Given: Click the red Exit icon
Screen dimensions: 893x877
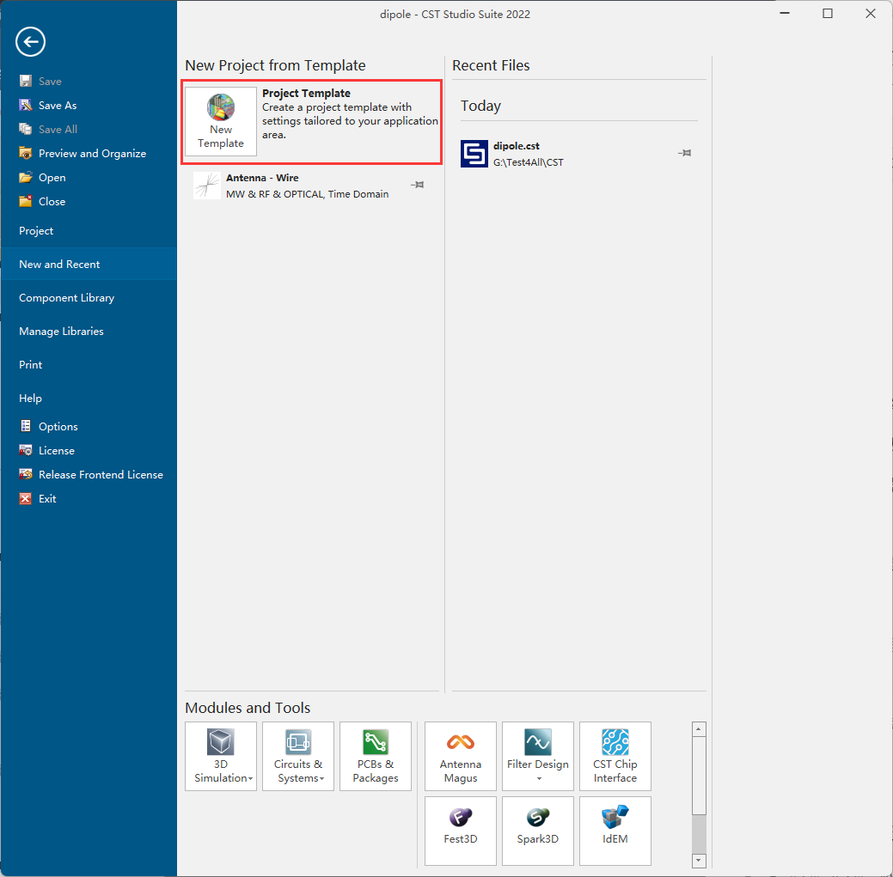Looking at the screenshot, I should [x=26, y=498].
